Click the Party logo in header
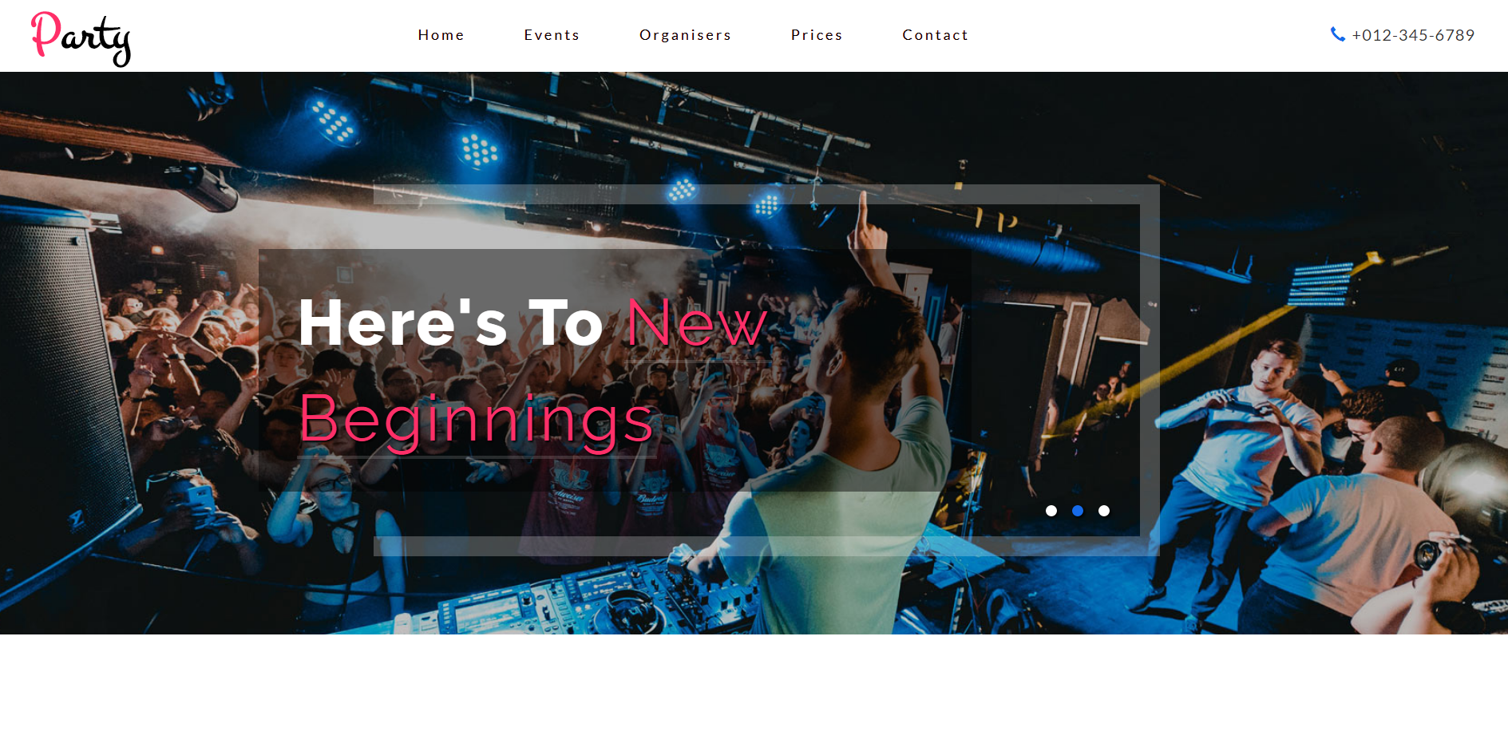Viewport: 1508px width, 743px height. coord(81,38)
